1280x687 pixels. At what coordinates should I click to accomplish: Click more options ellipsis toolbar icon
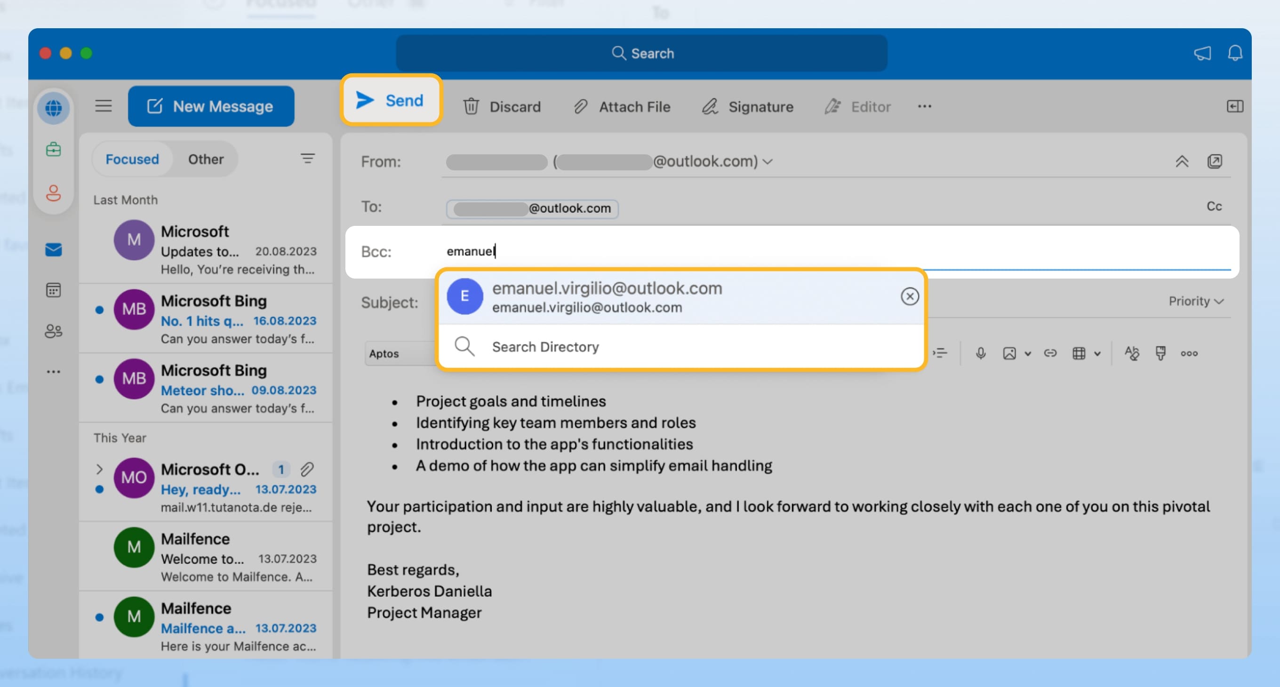[924, 105]
